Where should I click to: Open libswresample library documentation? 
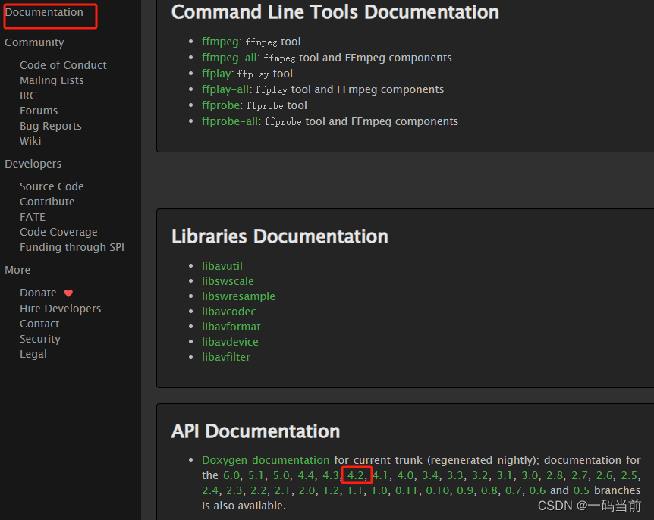(238, 296)
